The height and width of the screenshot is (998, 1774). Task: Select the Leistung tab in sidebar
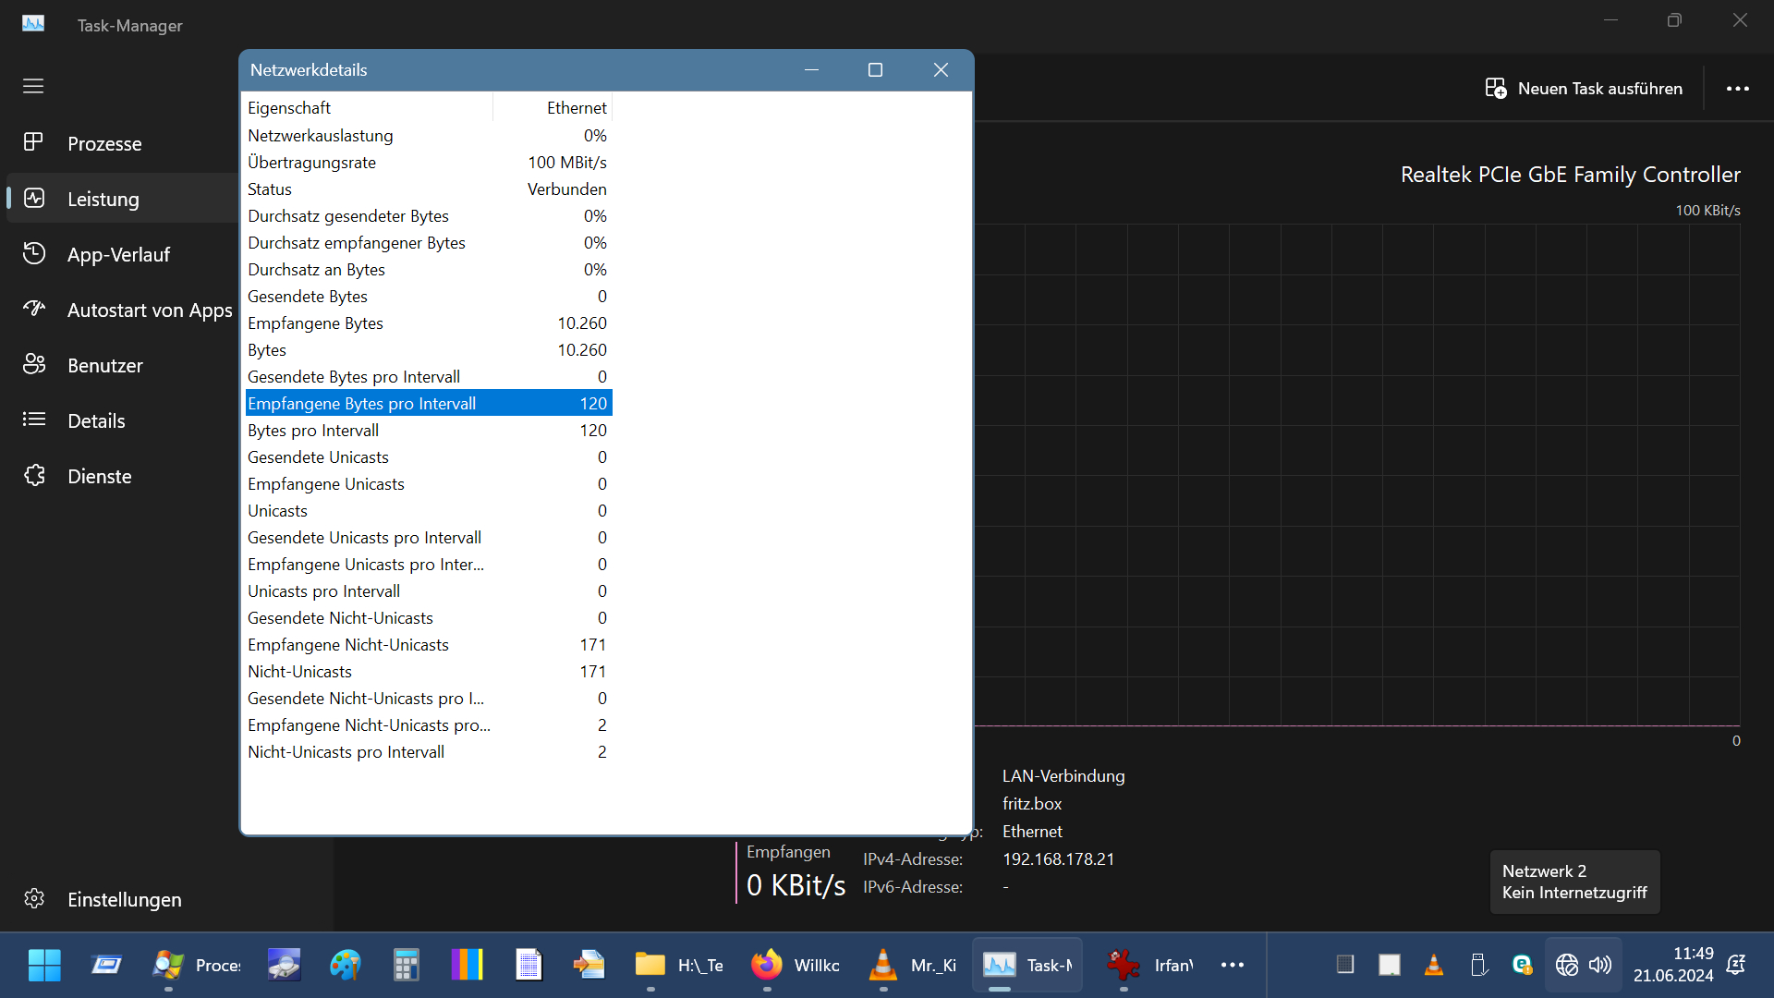pyautogui.click(x=103, y=200)
